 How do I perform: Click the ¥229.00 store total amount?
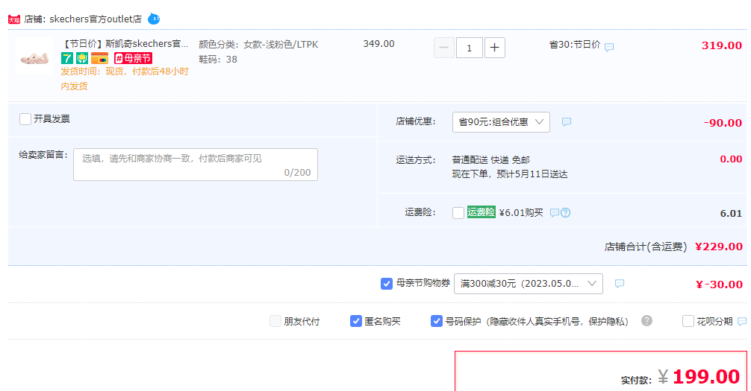[719, 247]
